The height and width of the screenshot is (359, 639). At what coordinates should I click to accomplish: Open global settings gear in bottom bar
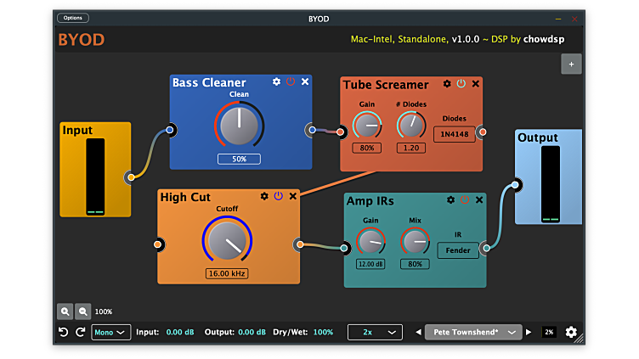coord(571,332)
